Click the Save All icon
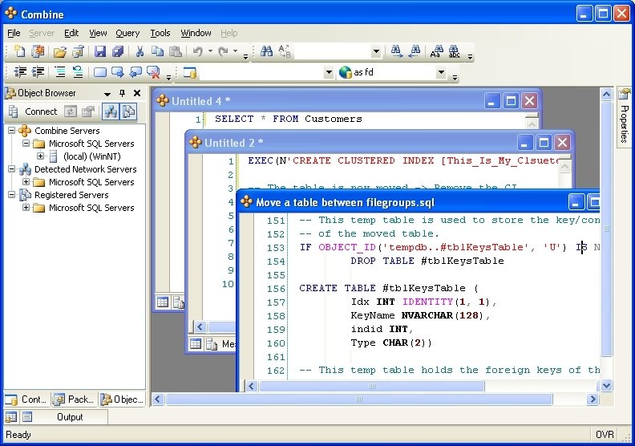Screen dimensions: 635x446 click(118, 52)
